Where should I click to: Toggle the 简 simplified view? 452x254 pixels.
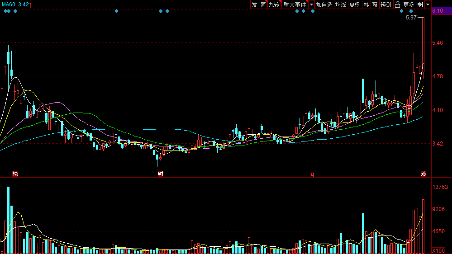[263, 5]
